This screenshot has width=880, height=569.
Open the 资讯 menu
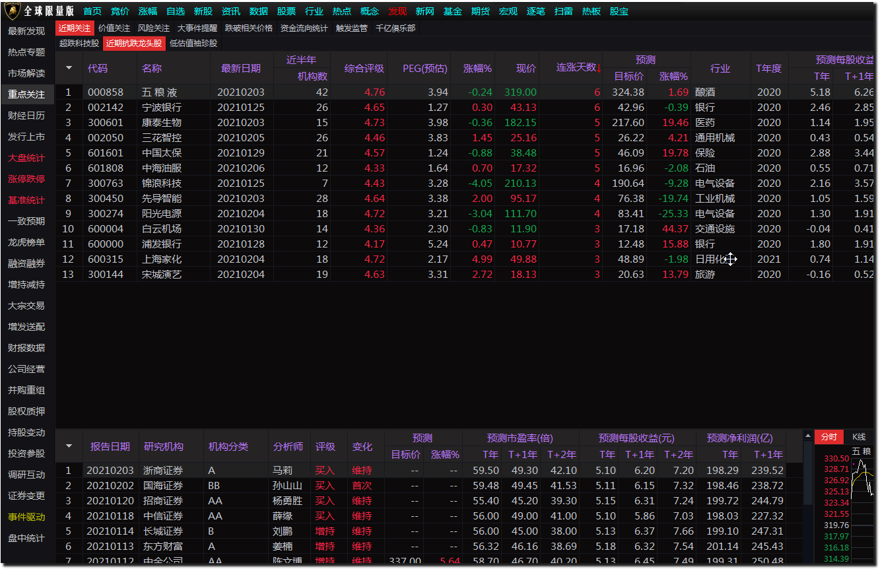coord(231,11)
